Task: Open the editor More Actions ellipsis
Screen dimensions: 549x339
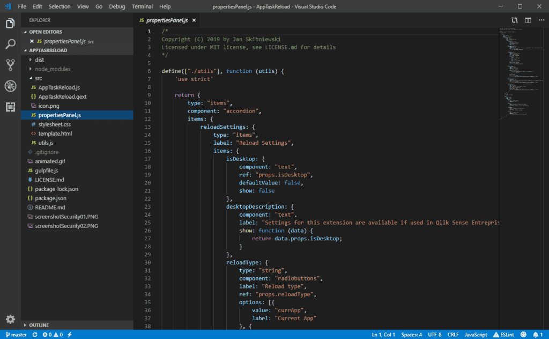Action: pyautogui.click(x=540, y=20)
